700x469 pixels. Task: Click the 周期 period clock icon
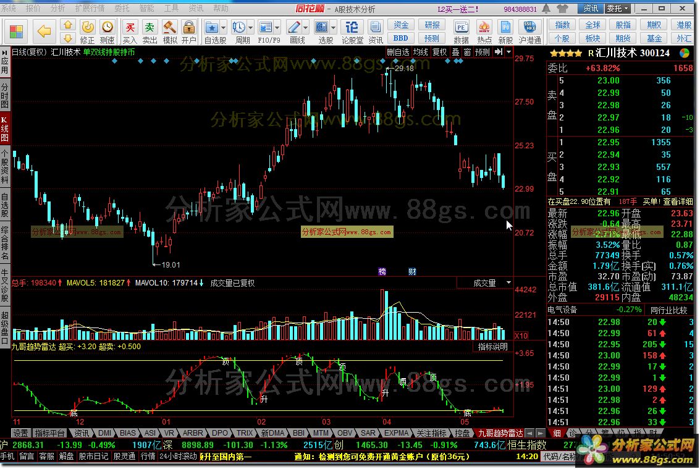(x=239, y=28)
